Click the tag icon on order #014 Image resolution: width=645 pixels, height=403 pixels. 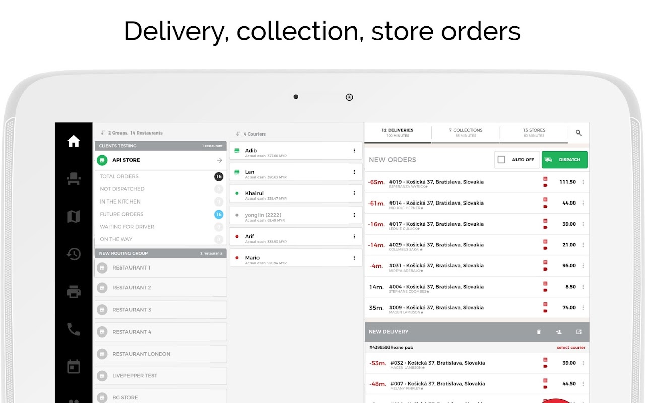click(545, 206)
